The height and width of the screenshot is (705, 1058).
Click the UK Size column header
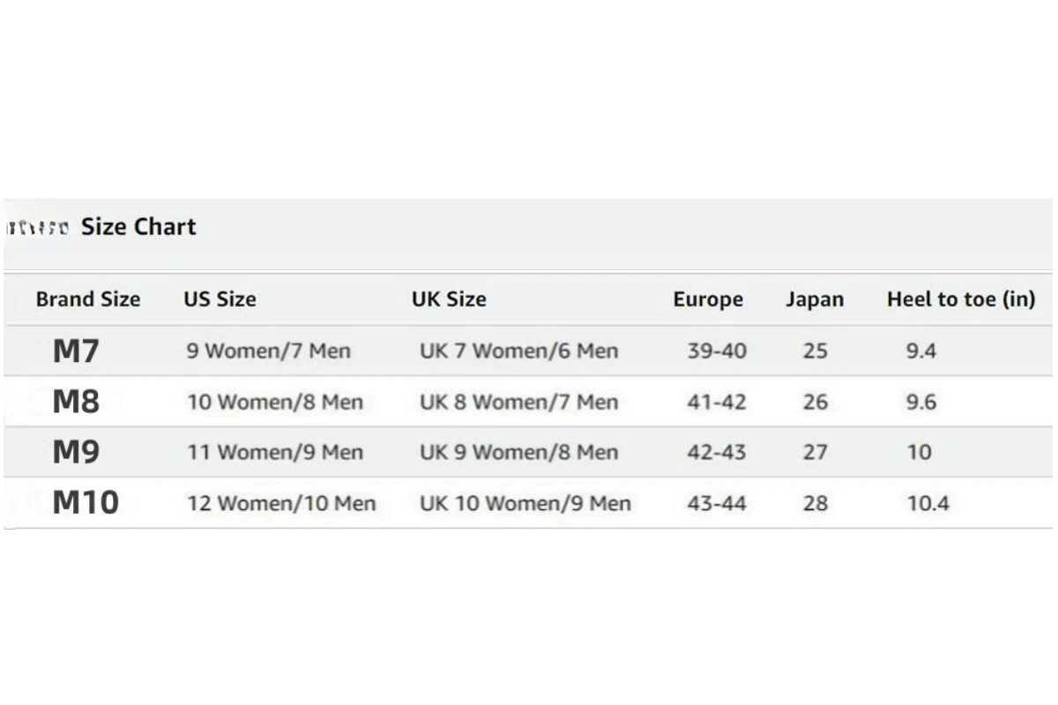pos(449,300)
